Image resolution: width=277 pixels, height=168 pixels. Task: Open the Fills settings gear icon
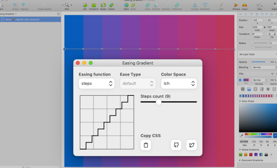272,74
